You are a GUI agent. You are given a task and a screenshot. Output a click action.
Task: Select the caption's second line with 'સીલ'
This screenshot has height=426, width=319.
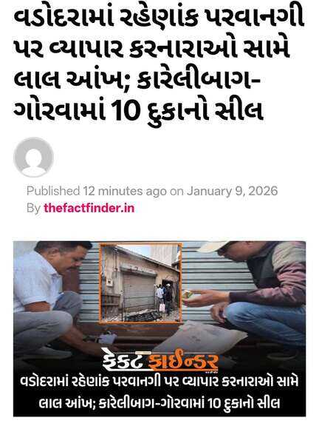[x=159, y=403]
